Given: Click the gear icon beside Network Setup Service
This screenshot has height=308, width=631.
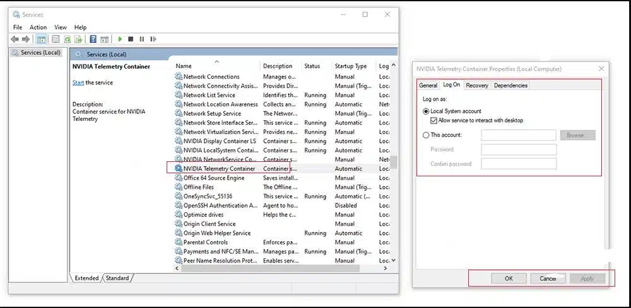Looking at the screenshot, I should (x=179, y=113).
